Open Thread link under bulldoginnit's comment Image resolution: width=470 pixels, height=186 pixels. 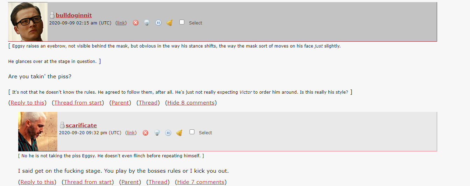click(148, 102)
